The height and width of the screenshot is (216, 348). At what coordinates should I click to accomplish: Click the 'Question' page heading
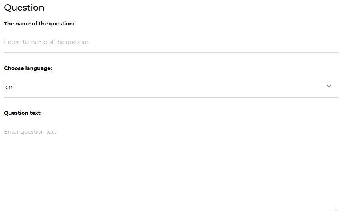click(x=24, y=8)
